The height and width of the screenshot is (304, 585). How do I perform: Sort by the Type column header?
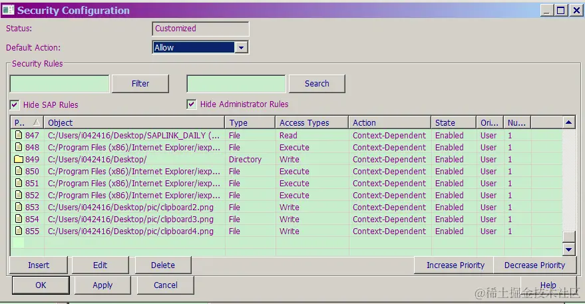[250, 122]
